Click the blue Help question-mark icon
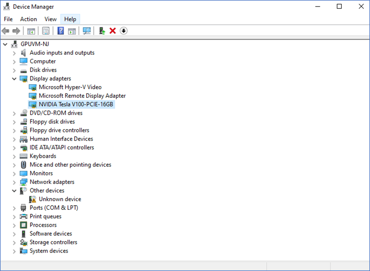Image resolution: width=370 pixels, height=271 pixels. [60, 31]
